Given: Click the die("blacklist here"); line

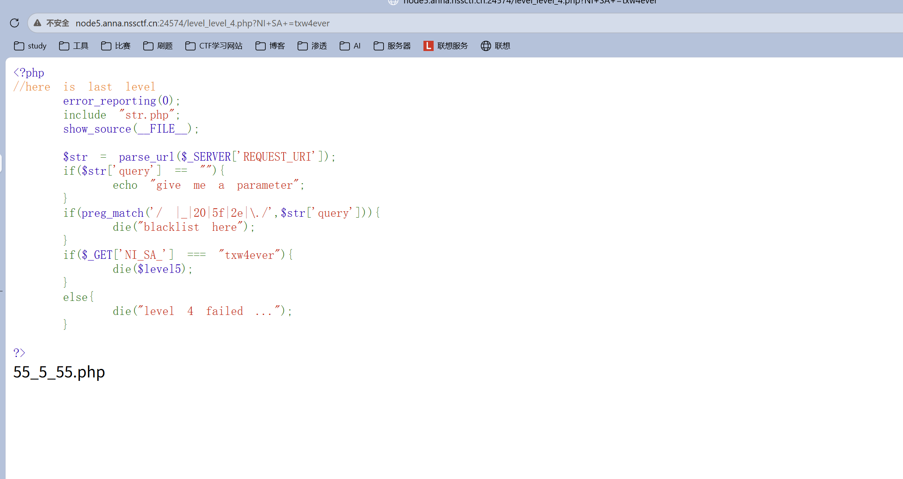Looking at the screenshot, I should pyautogui.click(x=184, y=227).
